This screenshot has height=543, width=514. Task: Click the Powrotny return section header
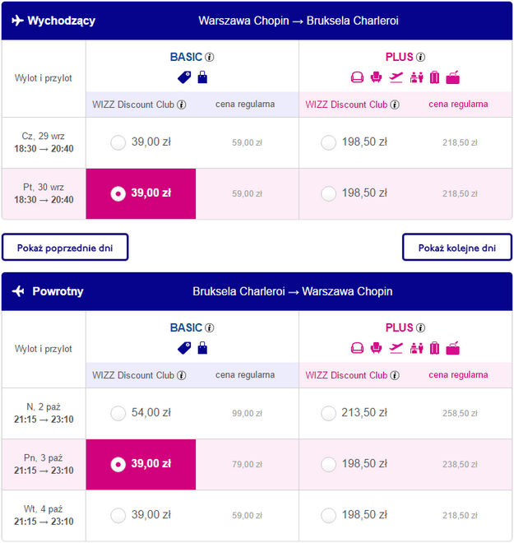[x=257, y=291]
